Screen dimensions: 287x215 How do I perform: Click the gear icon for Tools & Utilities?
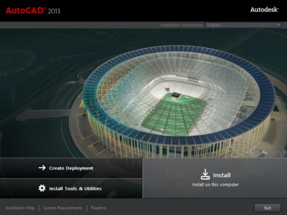tap(42, 188)
